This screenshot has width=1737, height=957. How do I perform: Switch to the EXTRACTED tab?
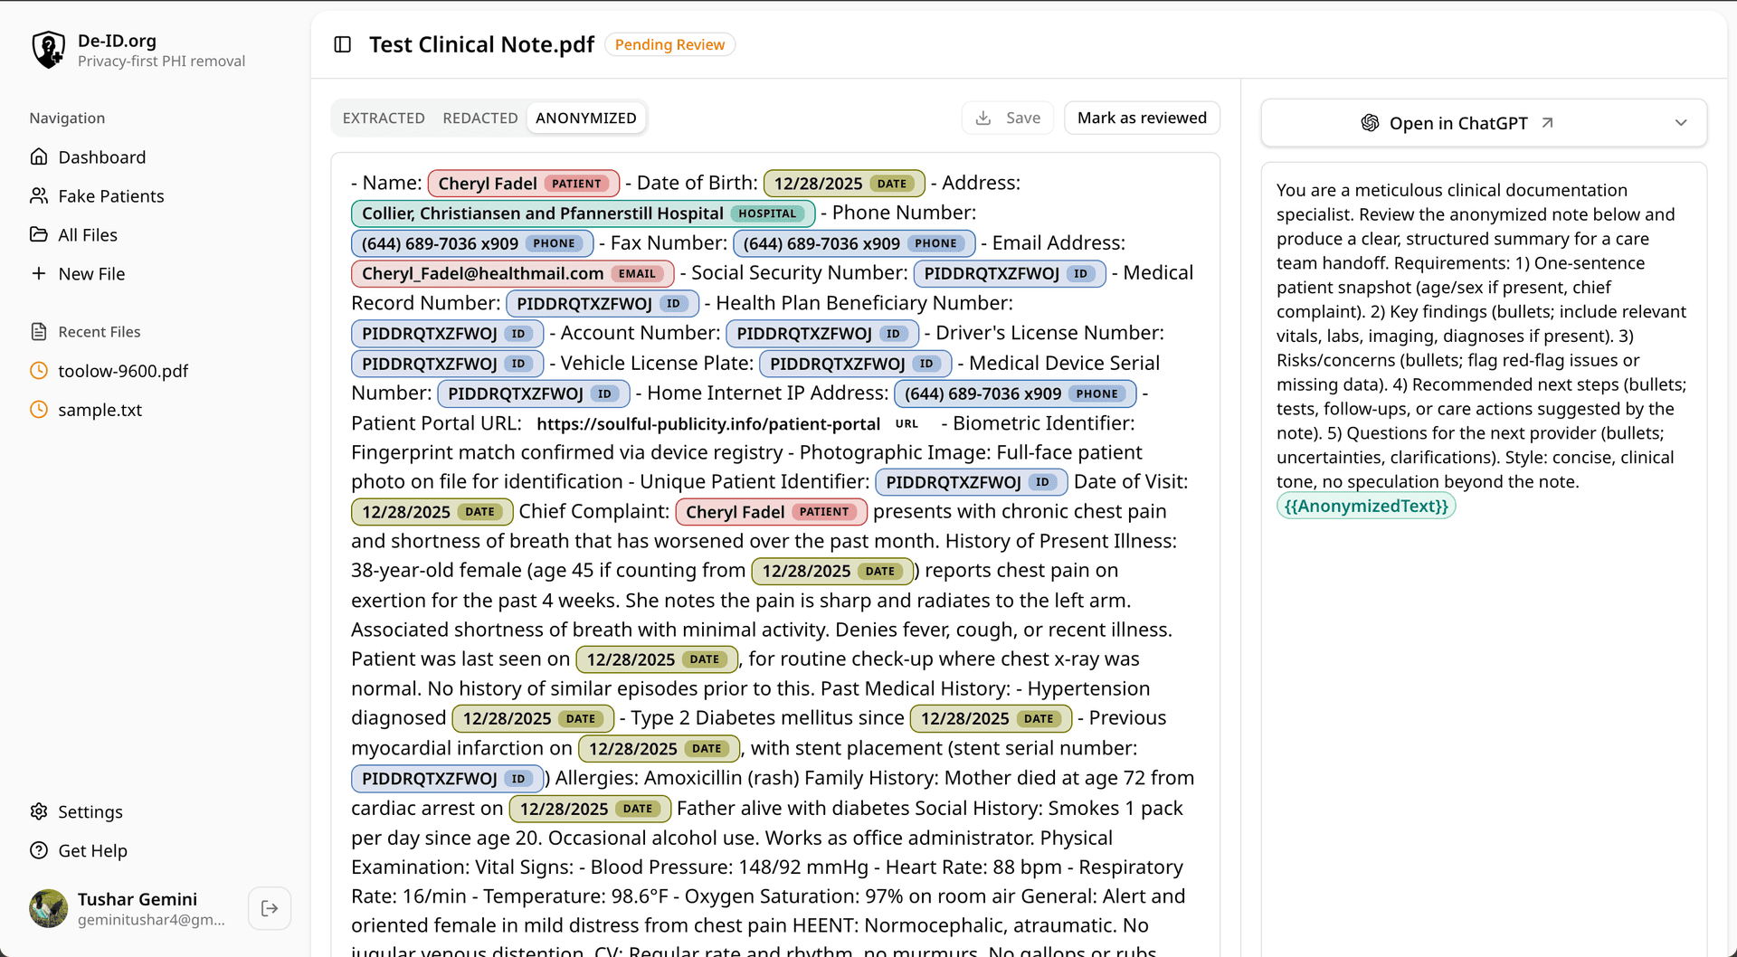(384, 118)
